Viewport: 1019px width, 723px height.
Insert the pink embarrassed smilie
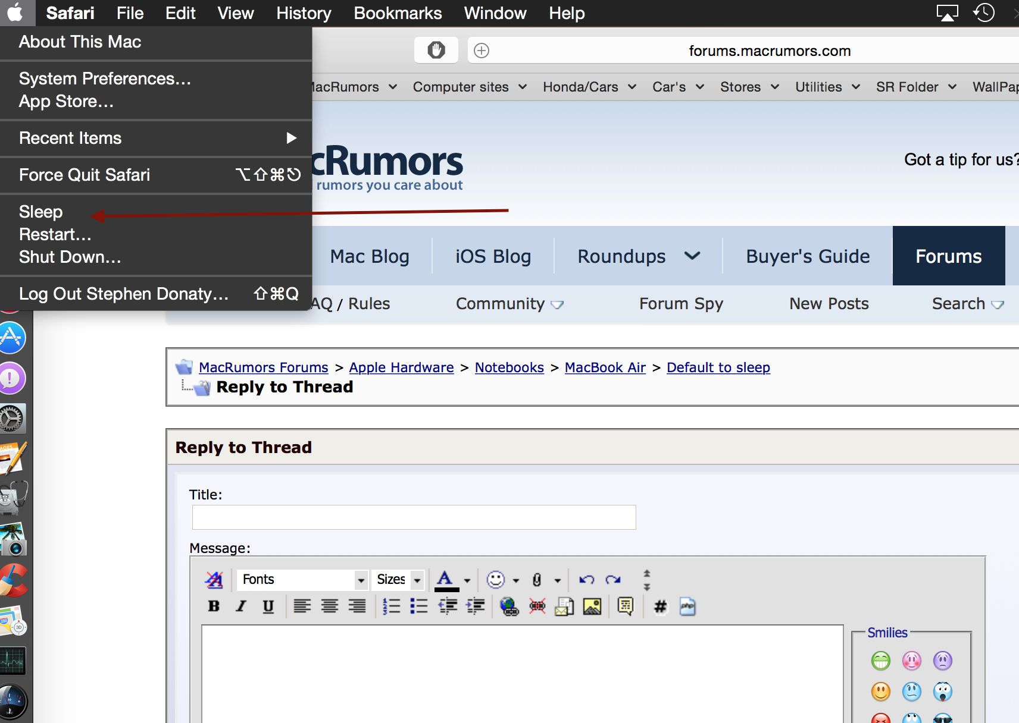point(912,661)
